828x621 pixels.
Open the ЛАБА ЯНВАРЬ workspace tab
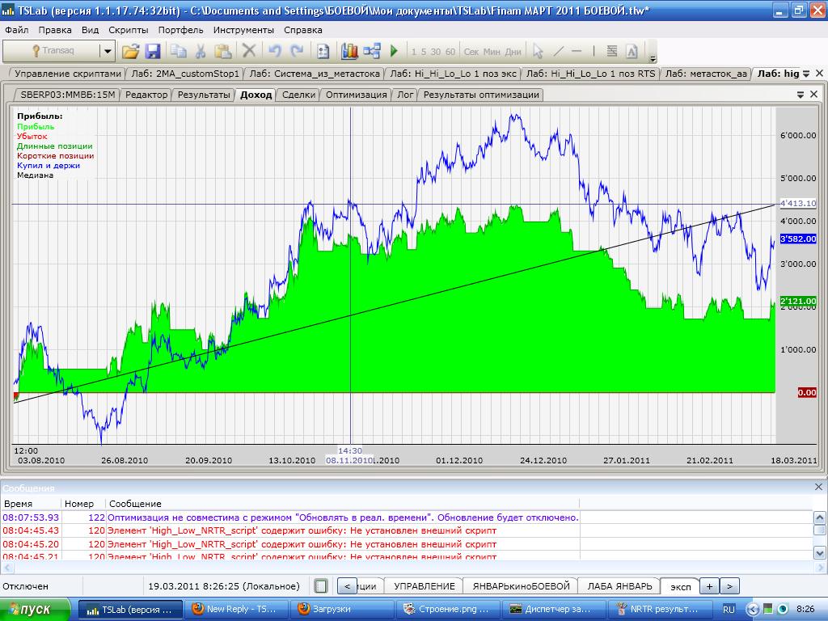tap(619, 586)
